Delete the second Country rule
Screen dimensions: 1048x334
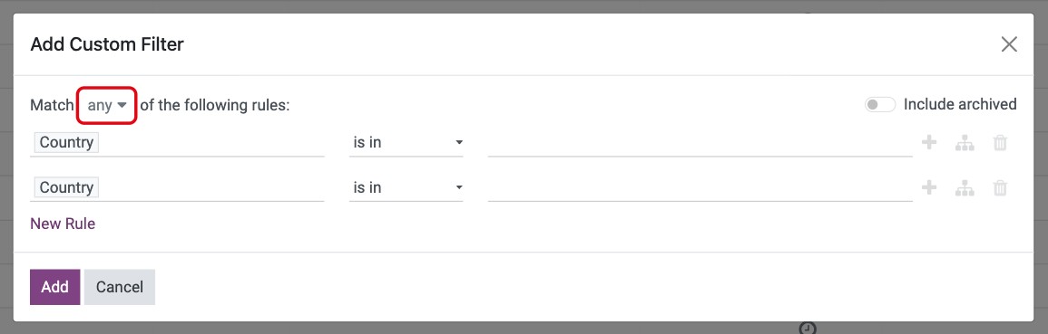click(x=1000, y=188)
